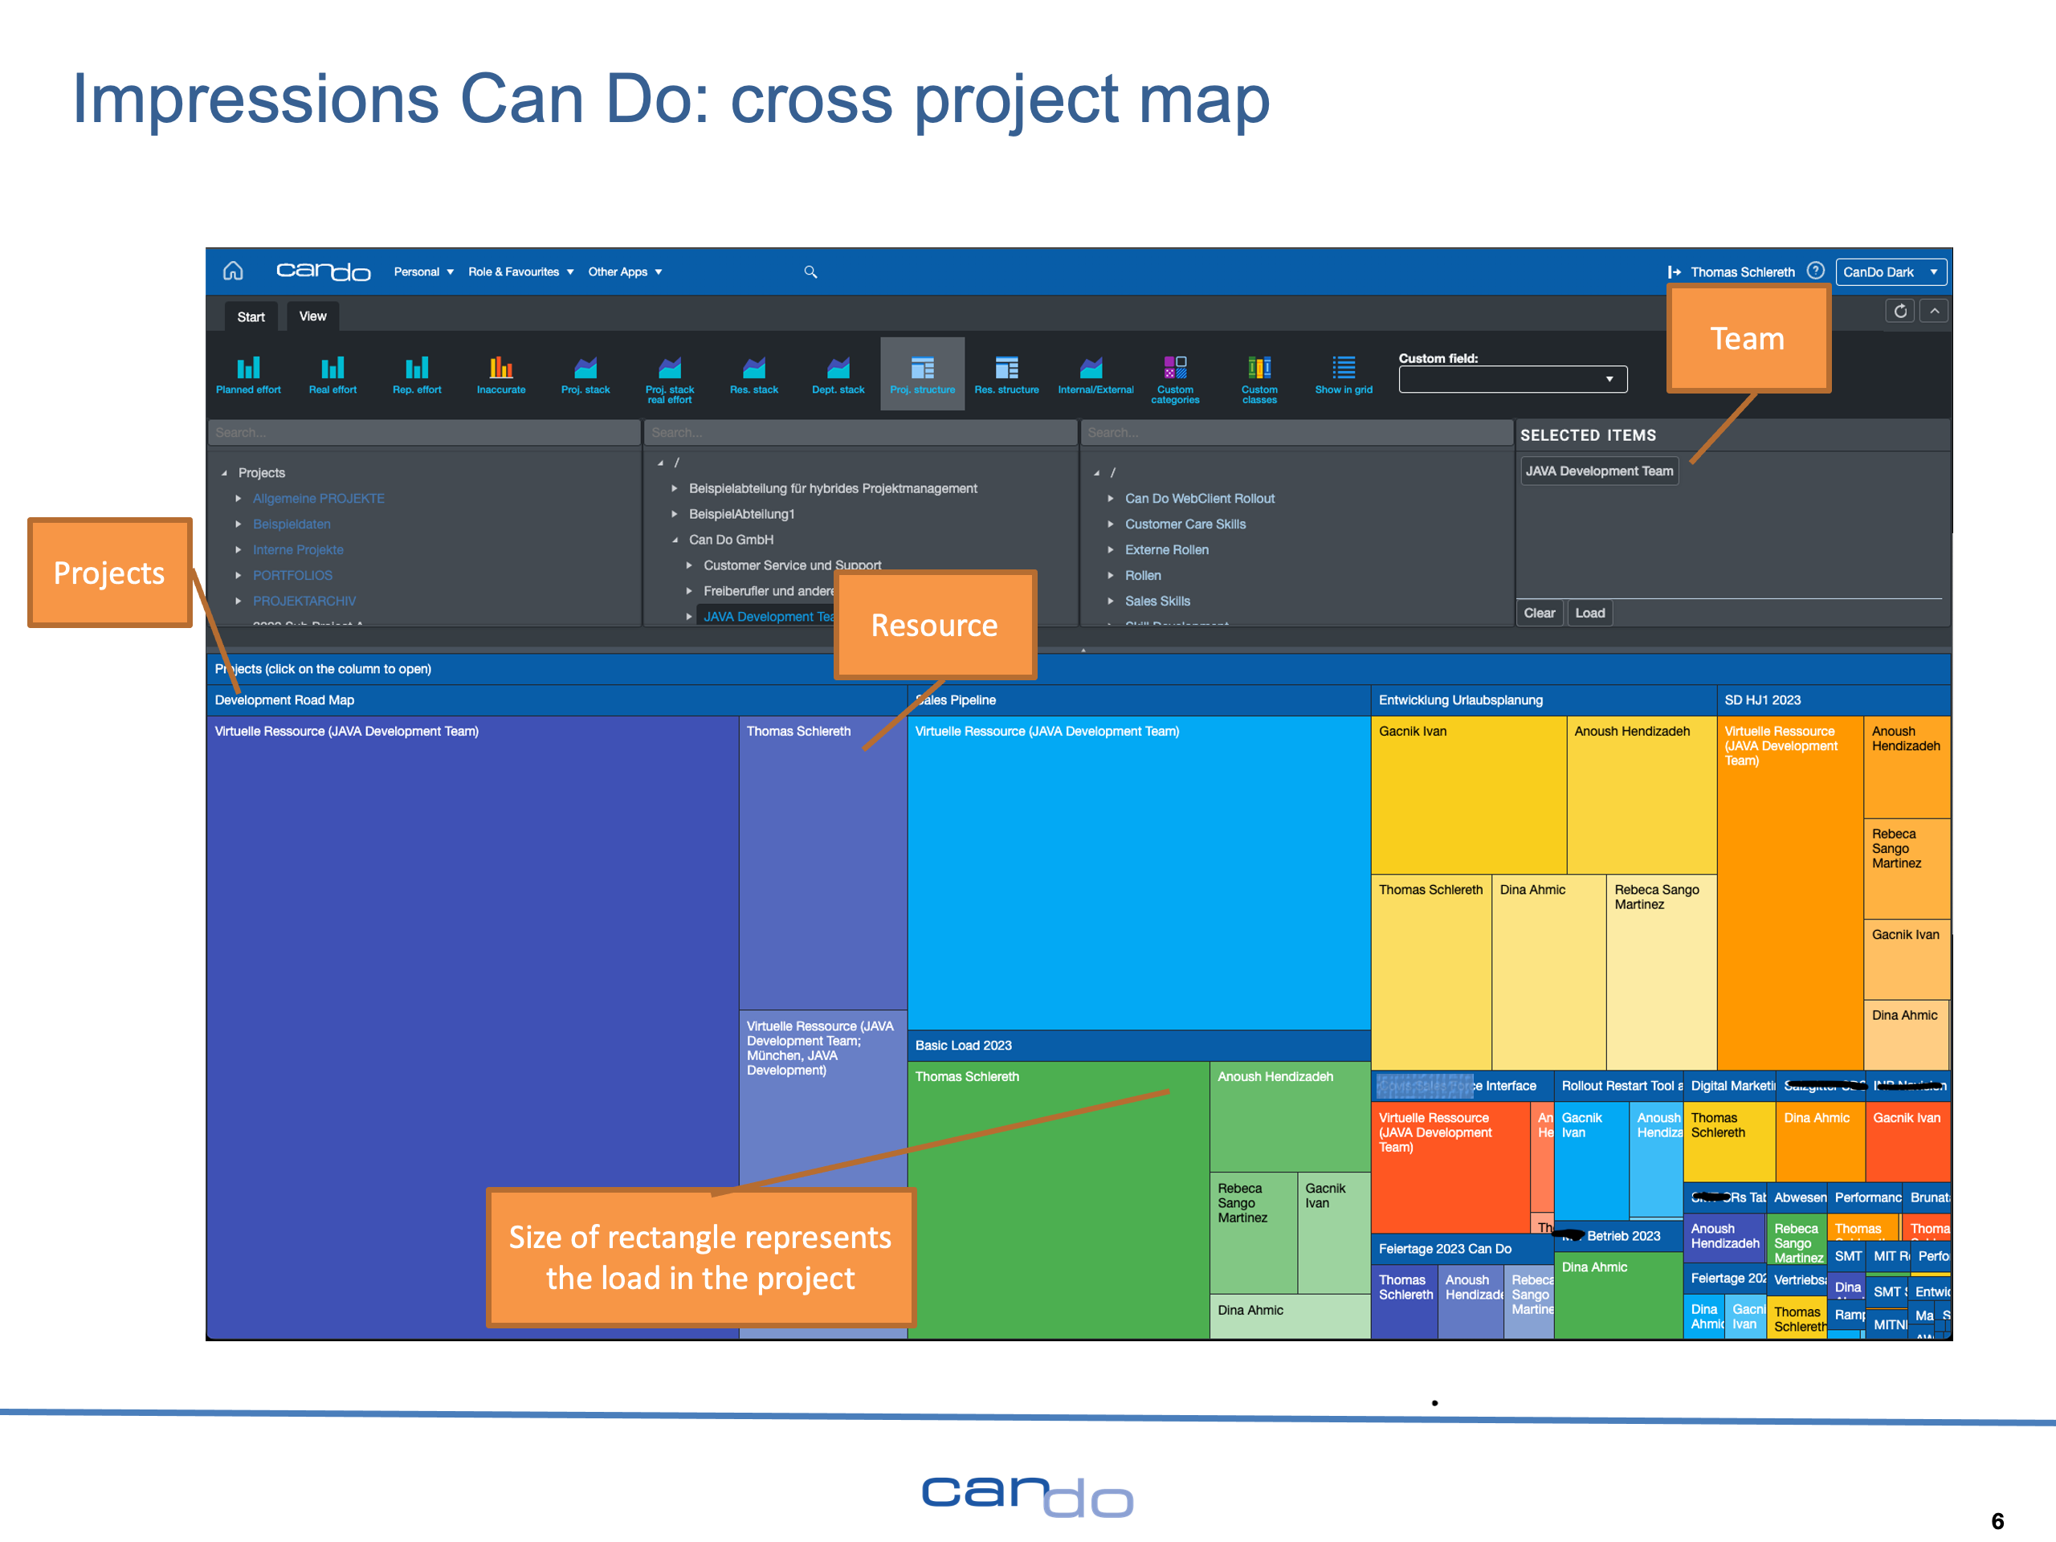The image size is (2056, 1542).
Task: Select the BeispielAbteilung1 tree item
Action: coord(740,514)
